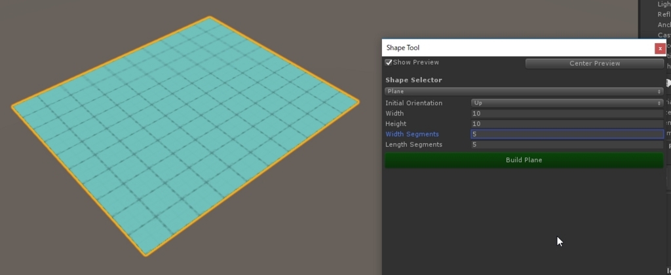This screenshot has width=671, height=275.
Task: Click the Shape Selector heading
Action: 414,80
